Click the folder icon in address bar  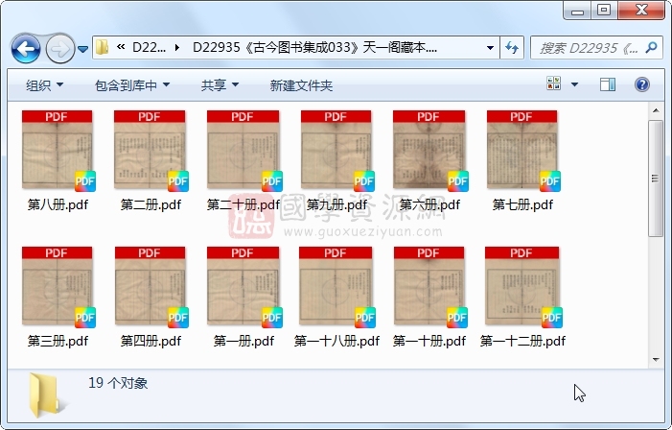tap(102, 47)
